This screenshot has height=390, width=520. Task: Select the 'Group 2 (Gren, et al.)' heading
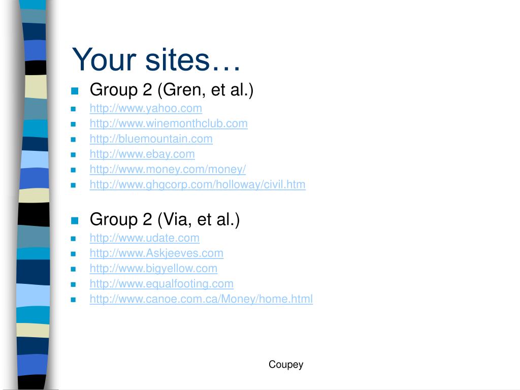coord(172,90)
